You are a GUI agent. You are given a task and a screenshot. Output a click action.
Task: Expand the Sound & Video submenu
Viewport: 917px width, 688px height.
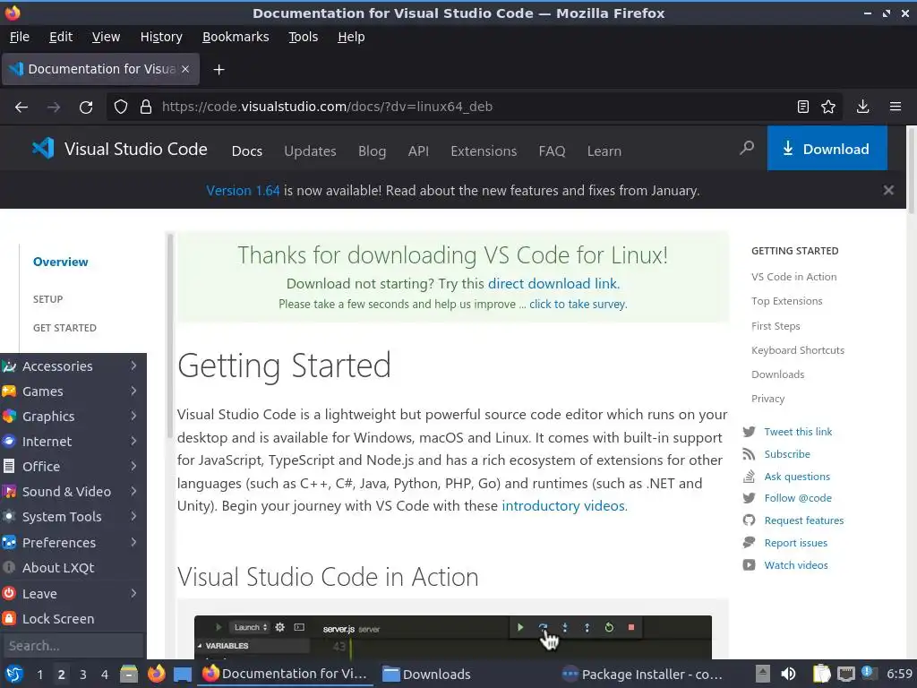(73, 492)
